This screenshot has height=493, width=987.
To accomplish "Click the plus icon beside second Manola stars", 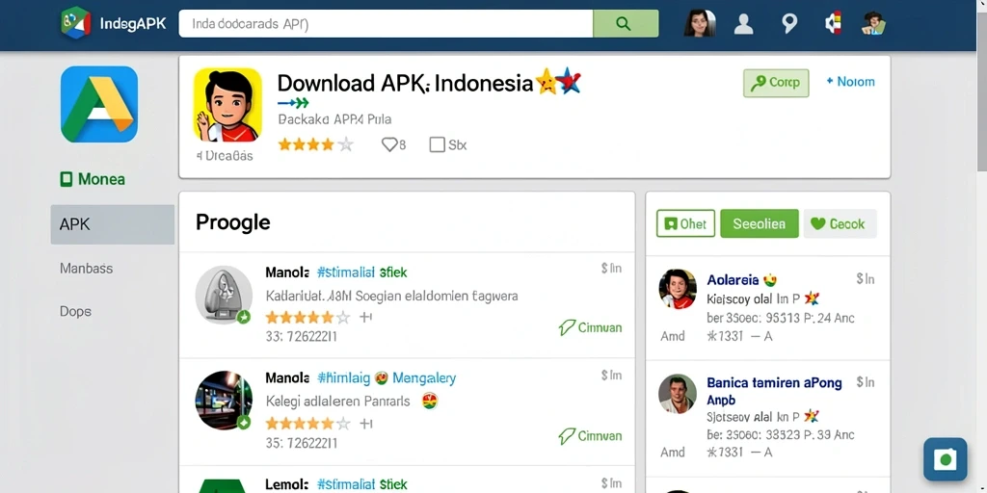I will pyautogui.click(x=365, y=424).
